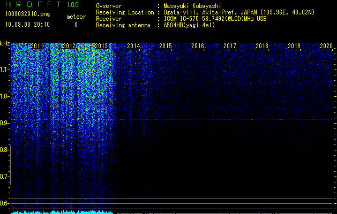Viewport: 337px width, 214px height.
Task: Click the 2019 time marker
Action: 294,46
